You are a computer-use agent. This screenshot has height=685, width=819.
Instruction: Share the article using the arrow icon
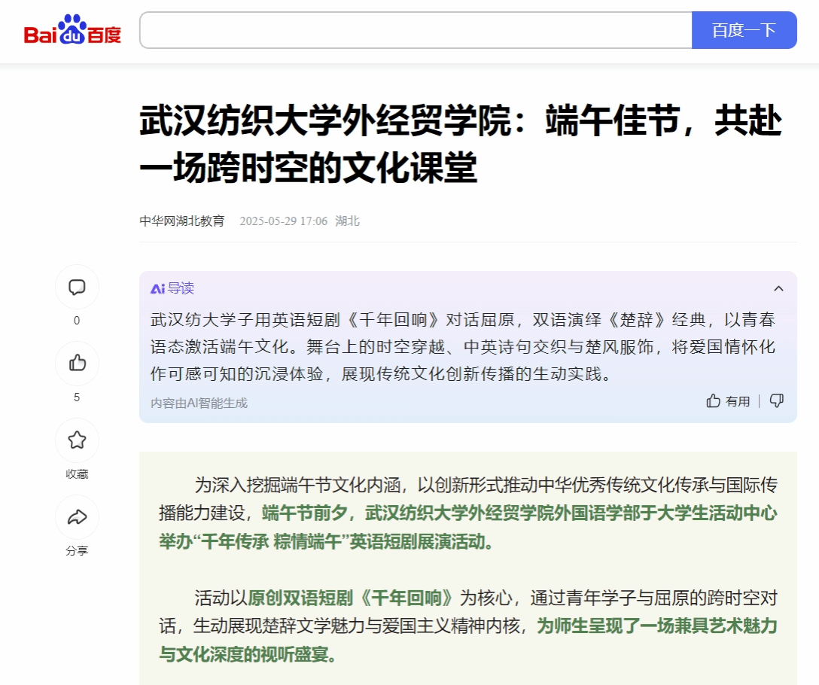pyautogui.click(x=77, y=517)
